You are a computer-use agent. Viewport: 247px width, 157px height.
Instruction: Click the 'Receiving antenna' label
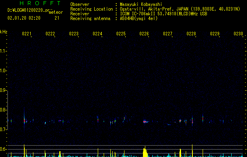(x=90, y=18)
